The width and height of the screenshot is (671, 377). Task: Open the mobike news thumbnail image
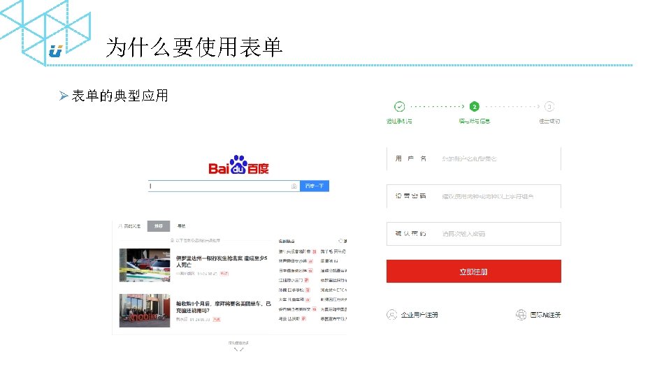(145, 310)
